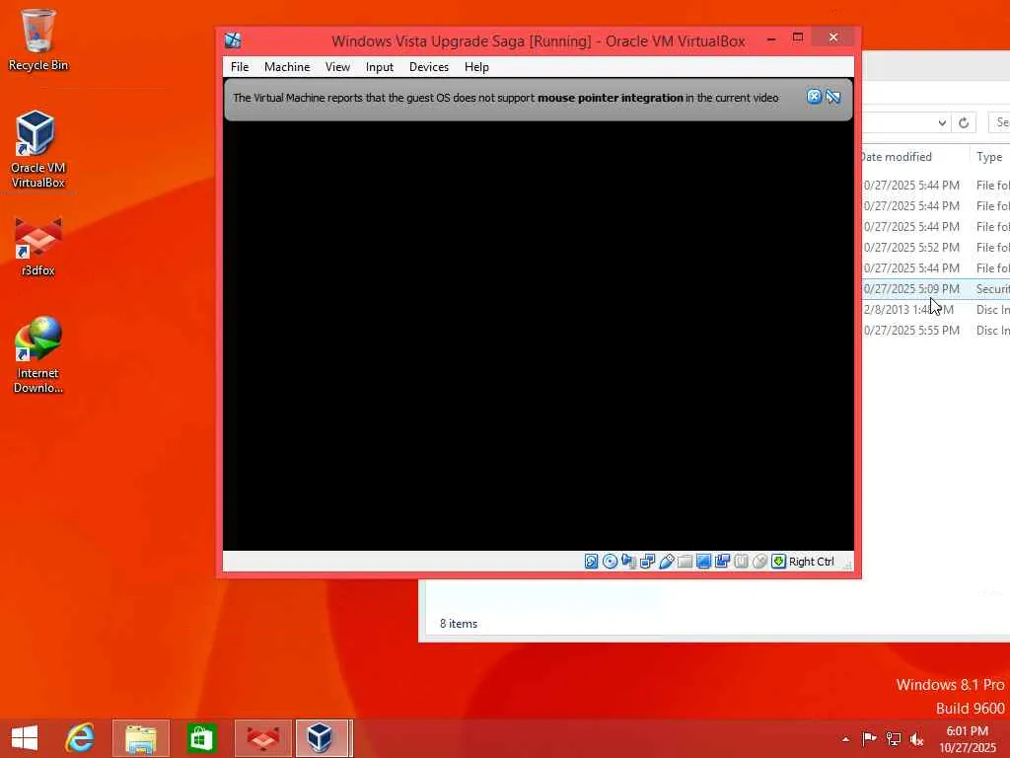Click the Explorer refresh button
The width and height of the screenshot is (1010, 758).
click(964, 122)
